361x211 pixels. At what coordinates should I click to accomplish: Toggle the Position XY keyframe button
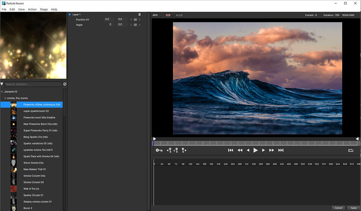tap(135, 20)
